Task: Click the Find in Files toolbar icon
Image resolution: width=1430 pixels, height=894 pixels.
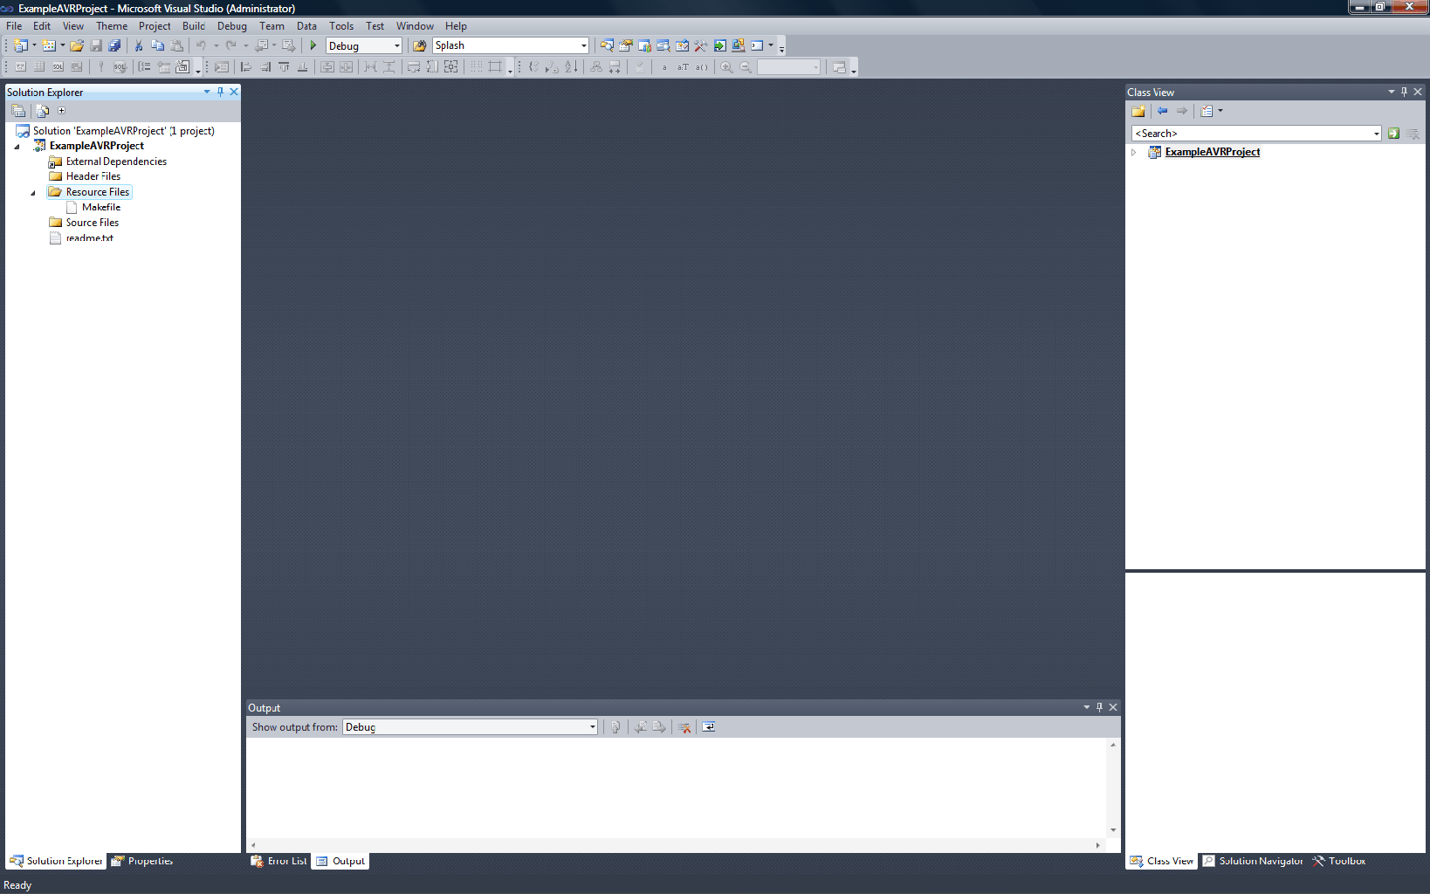Action: [607, 45]
